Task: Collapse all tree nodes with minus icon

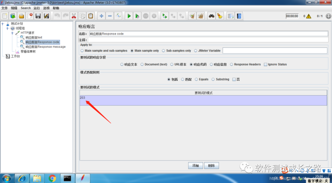Action: click(x=110, y=16)
